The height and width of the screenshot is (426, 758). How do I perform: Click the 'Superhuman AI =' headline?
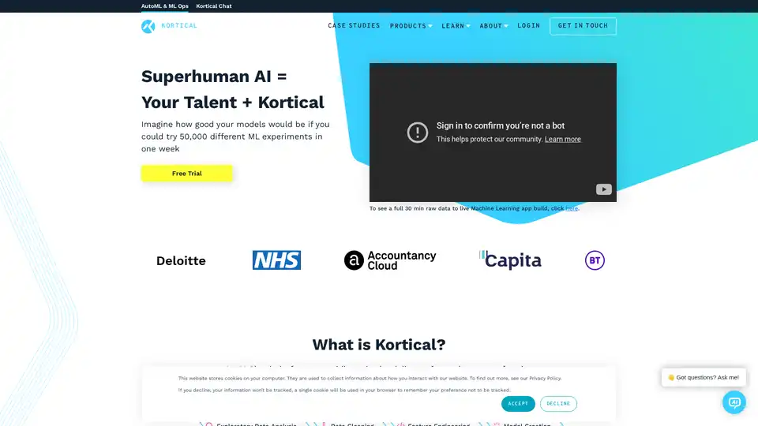tap(214, 77)
